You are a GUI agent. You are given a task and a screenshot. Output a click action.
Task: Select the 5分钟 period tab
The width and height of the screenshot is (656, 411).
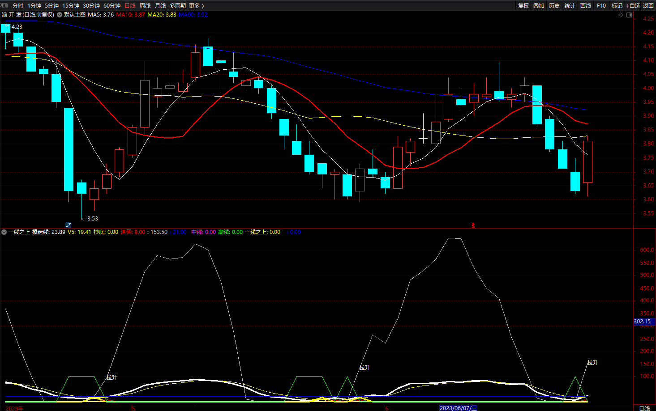(51, 5)
